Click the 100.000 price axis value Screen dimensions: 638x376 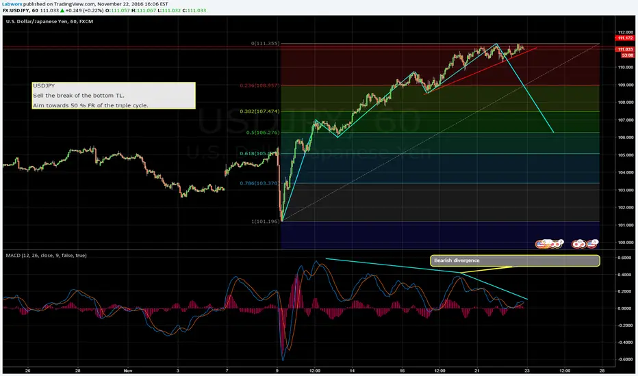pos(626,243)
